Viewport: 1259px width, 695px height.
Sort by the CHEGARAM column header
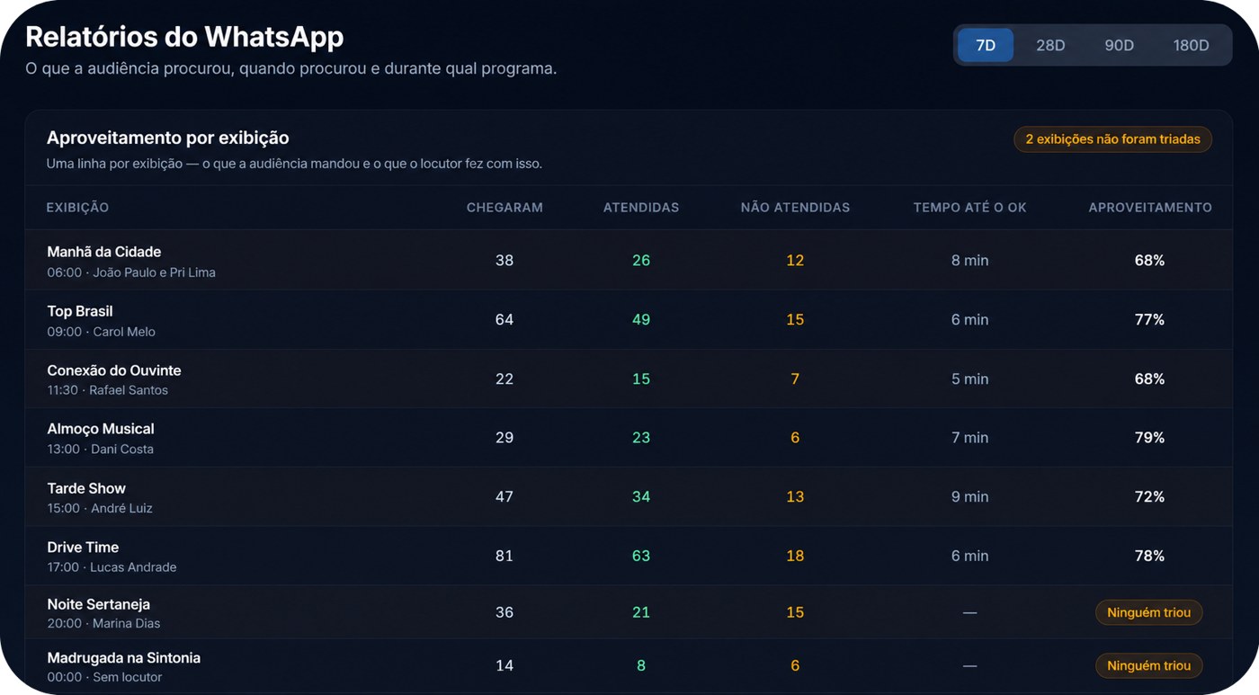click(x=504, y=208)
